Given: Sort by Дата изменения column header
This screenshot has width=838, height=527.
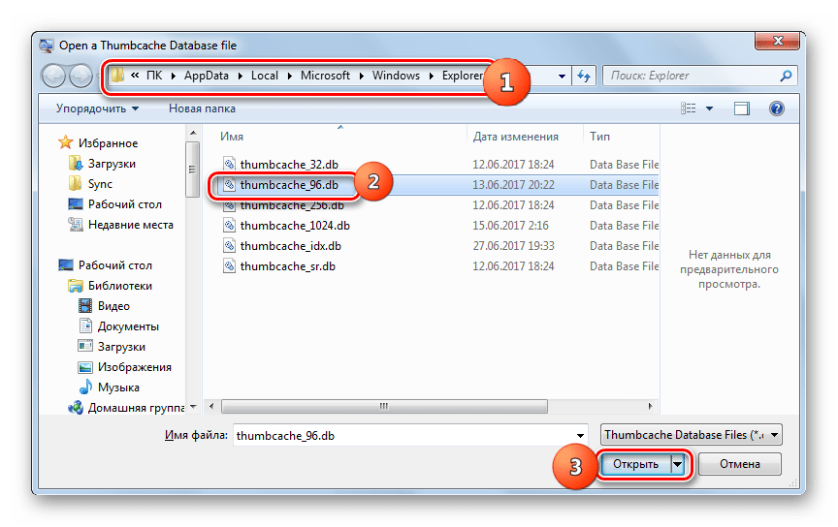Looking at the screenshot, I should (515, 137).
